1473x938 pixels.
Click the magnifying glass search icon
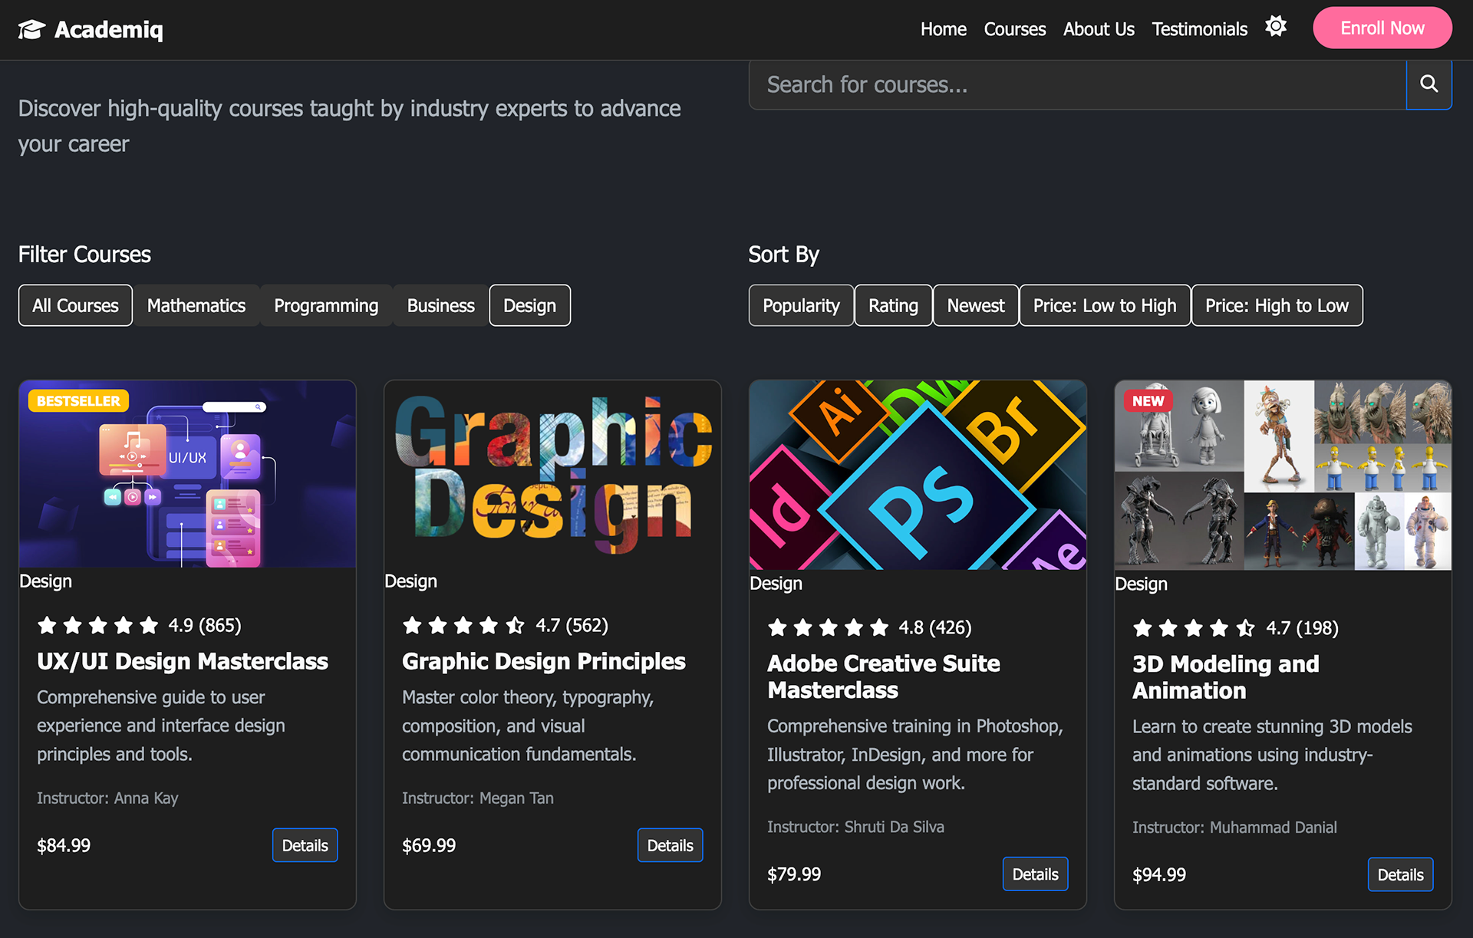(x=1429, y=84)
